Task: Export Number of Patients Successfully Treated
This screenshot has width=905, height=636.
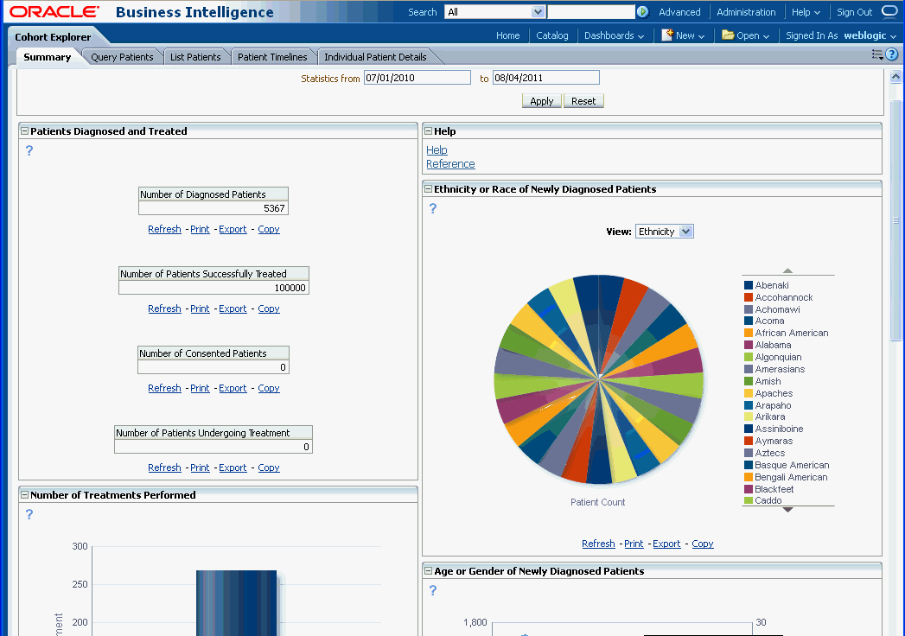Action: pos(233,308)
